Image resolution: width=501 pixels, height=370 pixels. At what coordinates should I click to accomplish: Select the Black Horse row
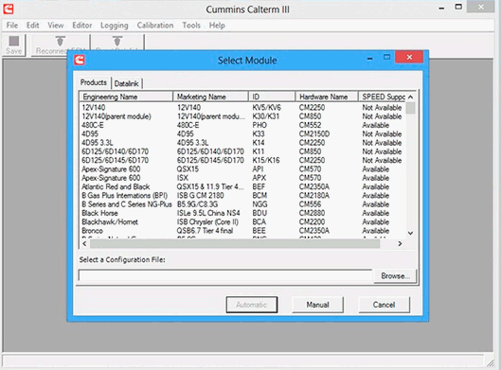click(x=242, y=213)
